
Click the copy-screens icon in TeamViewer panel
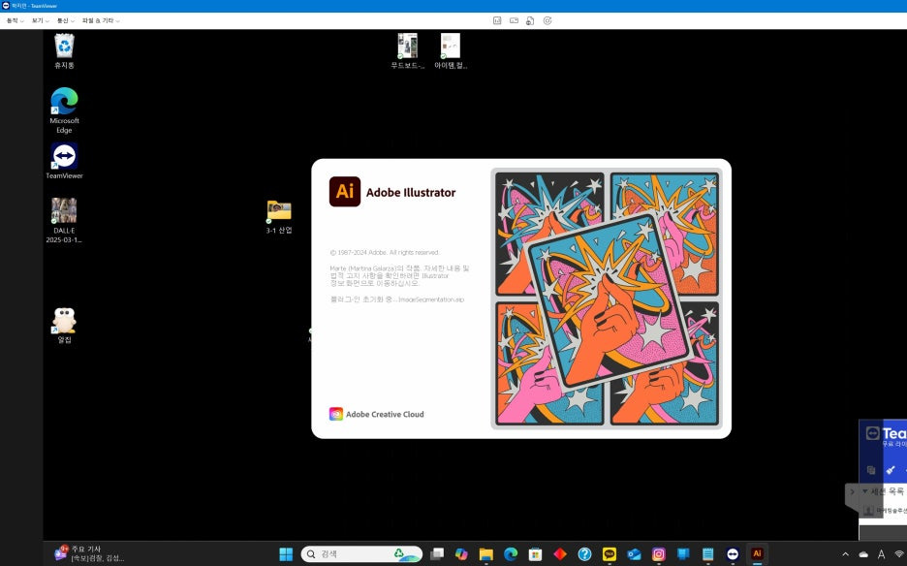(871, 470)
